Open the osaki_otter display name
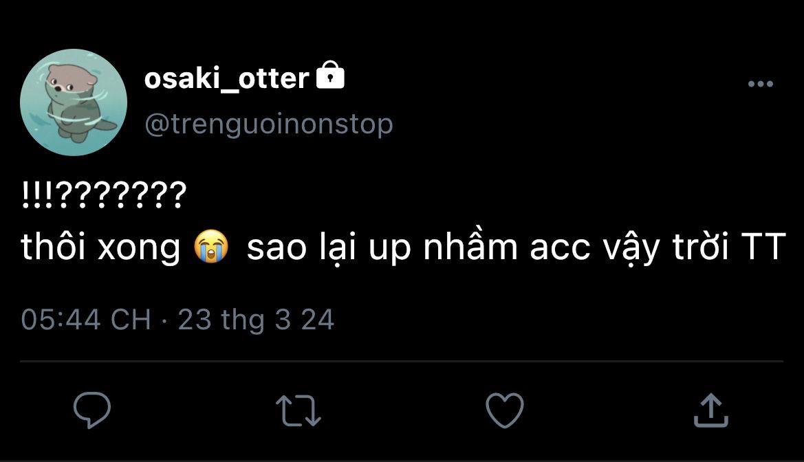This screenshot has width=804, height=462. coord(226,79)
